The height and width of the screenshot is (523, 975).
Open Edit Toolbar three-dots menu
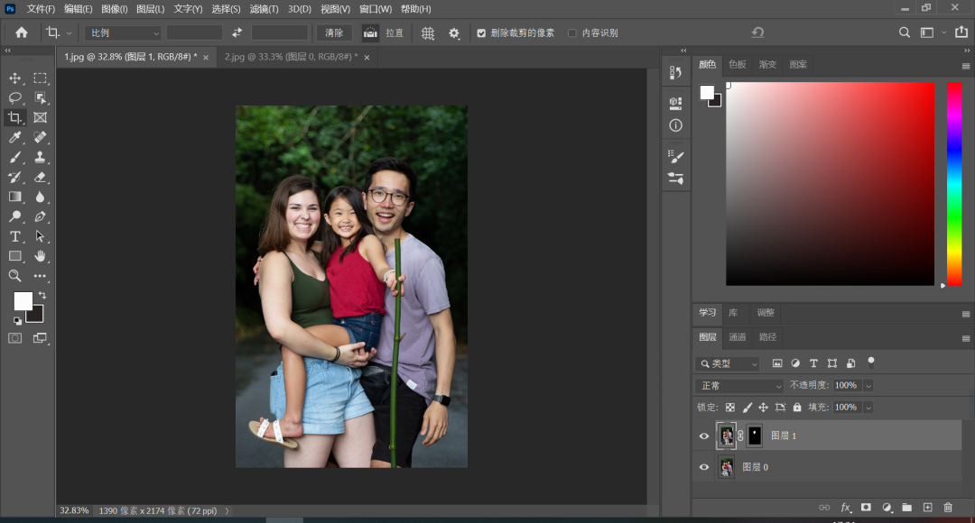(41, 276)
